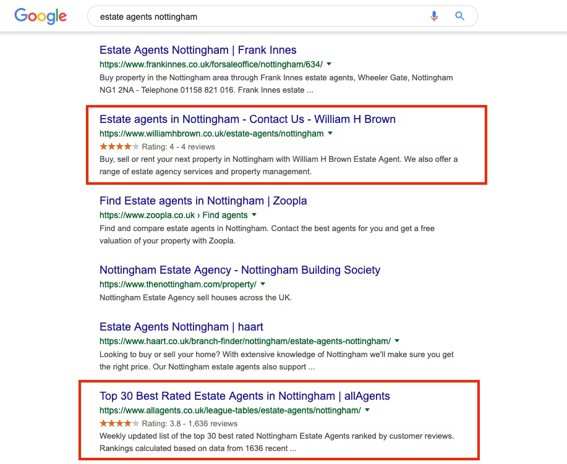Screen dimensions: 567x464
Task: Click the thenottingham.com/property/ URL
Action: pyautogui.click(x=178, y=284)
